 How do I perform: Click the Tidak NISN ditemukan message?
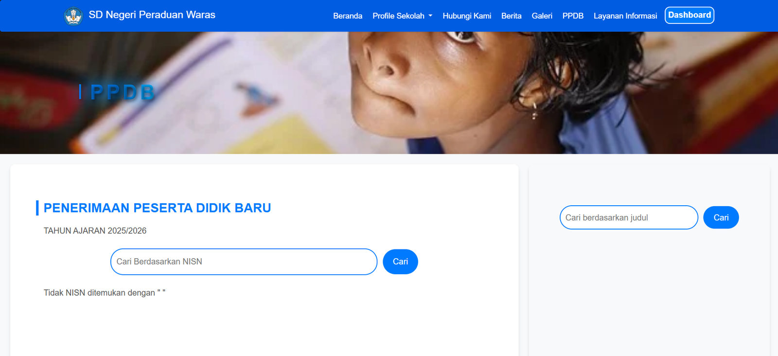click(x=105, y=293)
